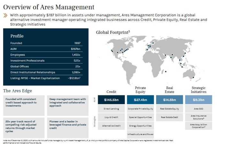Click the Infrastructure and Power box
Screen dimensions: 227x144
140,134
